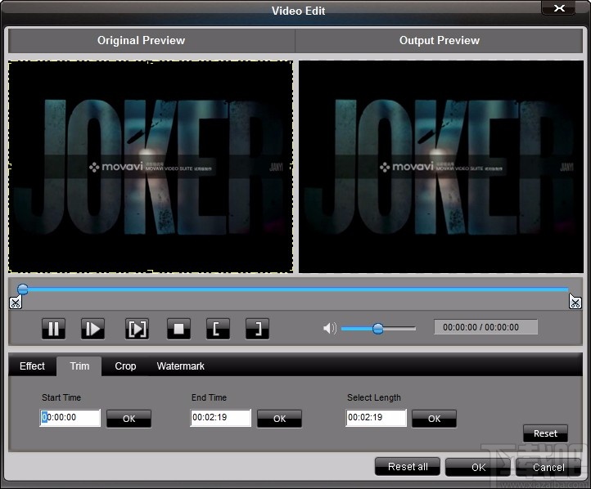Set trim end with right bracket

pos(257,329)
